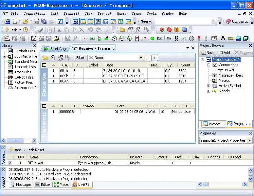The image size is (254, 196).
Task: Click the Redo arrow icon
Action: click(x=98, y=30)
